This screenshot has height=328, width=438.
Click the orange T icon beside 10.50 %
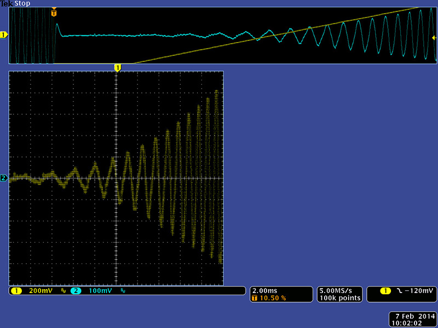click(254, 298)
